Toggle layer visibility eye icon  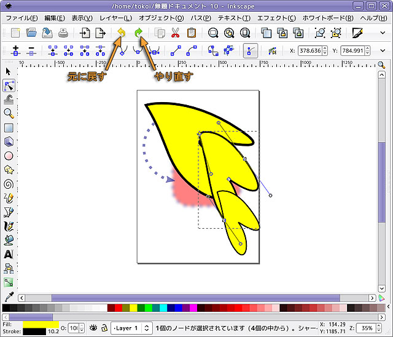(x=94, y=328)
